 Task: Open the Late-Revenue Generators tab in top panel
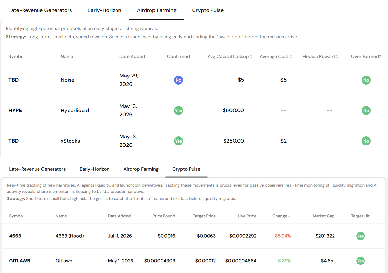(x=40, y=10)
